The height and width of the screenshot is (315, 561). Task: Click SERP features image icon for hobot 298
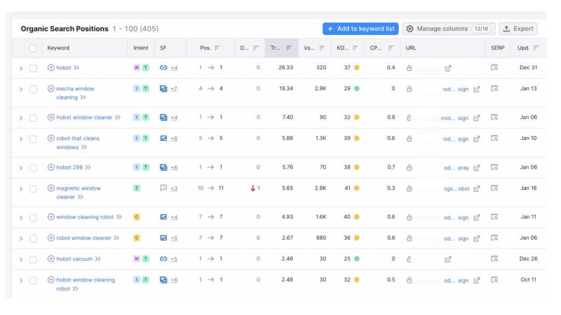(x=163, y=167)
